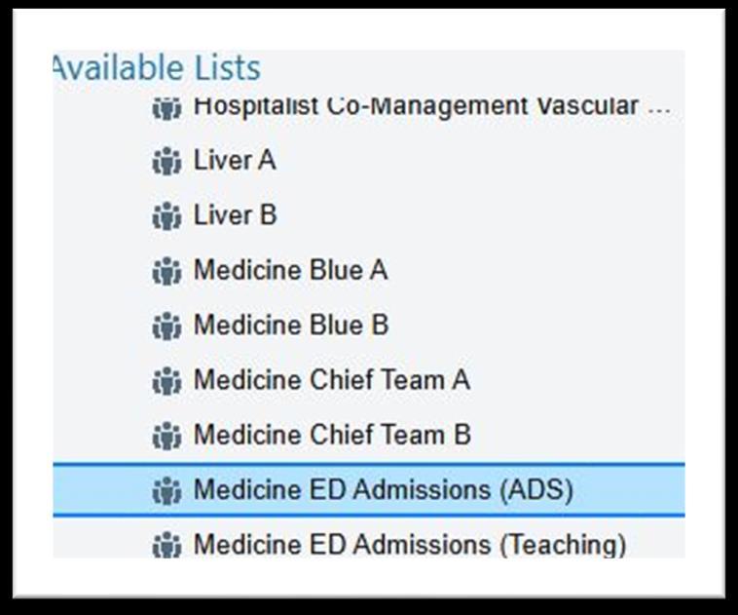
Task: Click the group icon for Medicine Chief Team A
Action: 166,380
